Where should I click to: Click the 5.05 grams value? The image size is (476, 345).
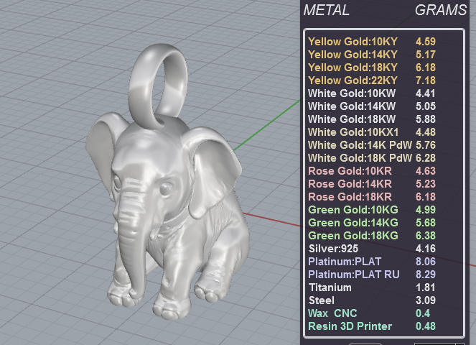click(426, 106)
